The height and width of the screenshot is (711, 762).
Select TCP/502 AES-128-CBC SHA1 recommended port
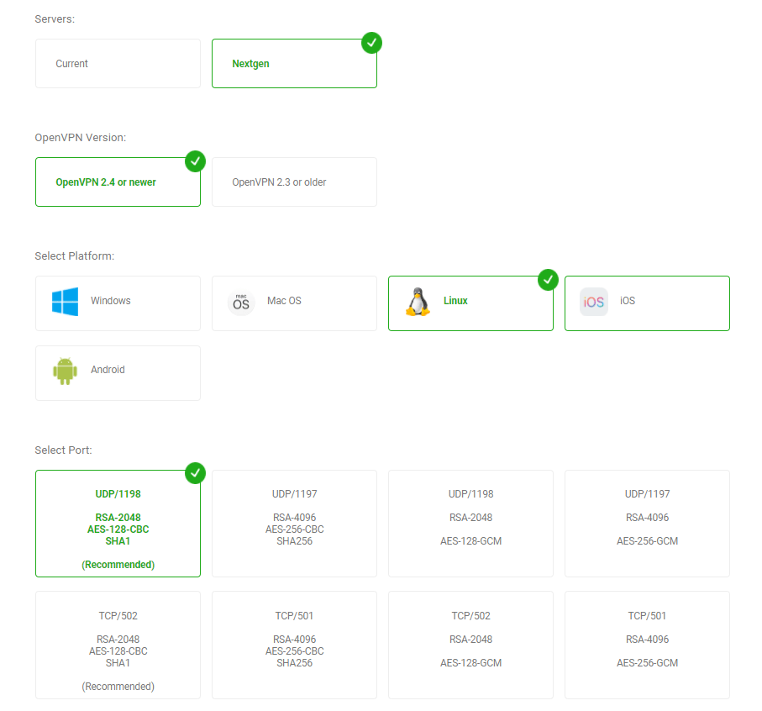click(118, 645)
